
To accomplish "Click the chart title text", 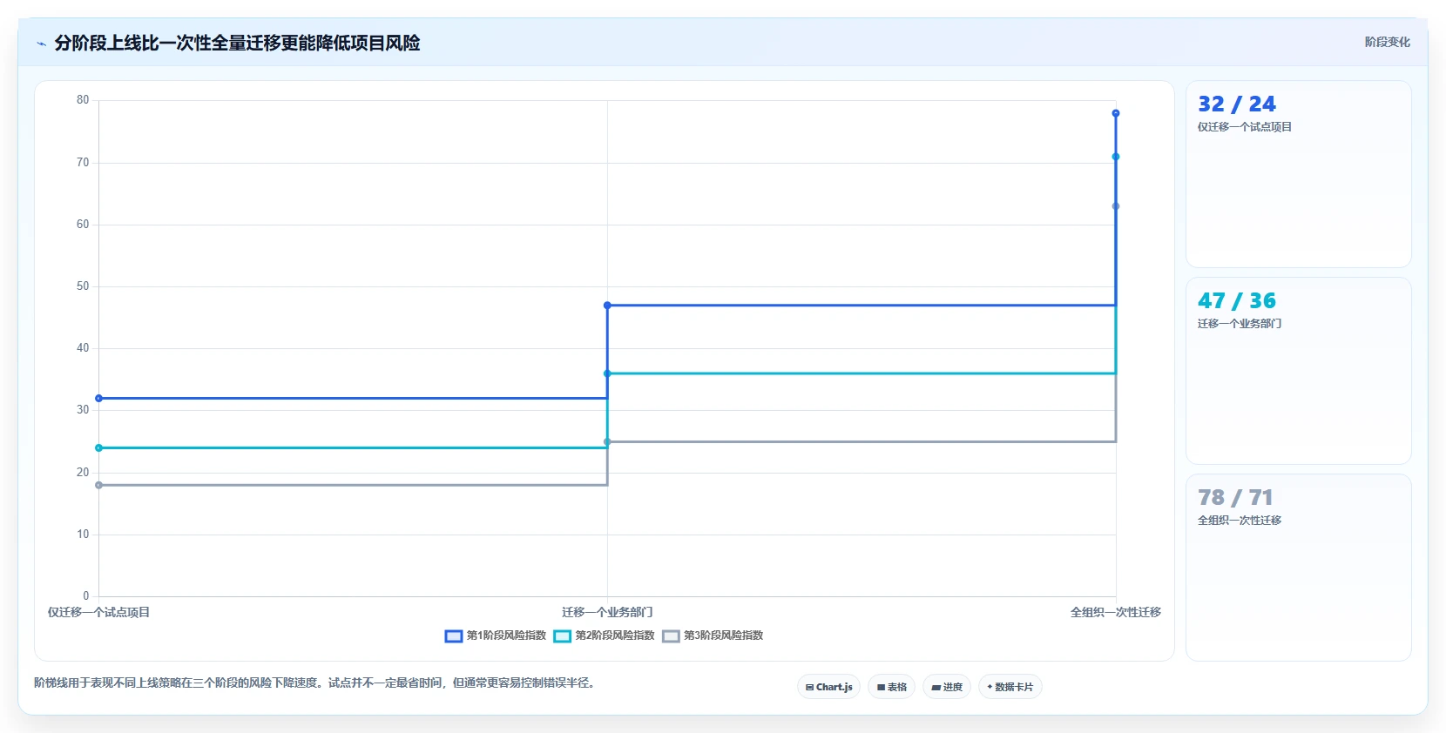I will (237, 43).
